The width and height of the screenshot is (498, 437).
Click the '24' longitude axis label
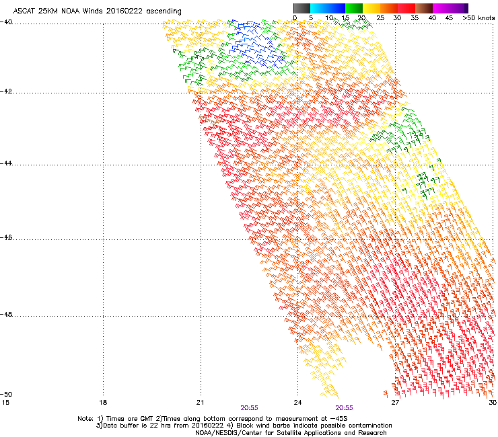[x=297, y=403]
